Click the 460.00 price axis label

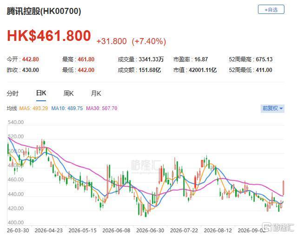pyautogui.click(x=16, y=179)
